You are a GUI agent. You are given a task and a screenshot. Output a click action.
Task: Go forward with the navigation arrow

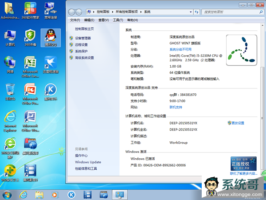pyautogui.click(x=79, y=12)
